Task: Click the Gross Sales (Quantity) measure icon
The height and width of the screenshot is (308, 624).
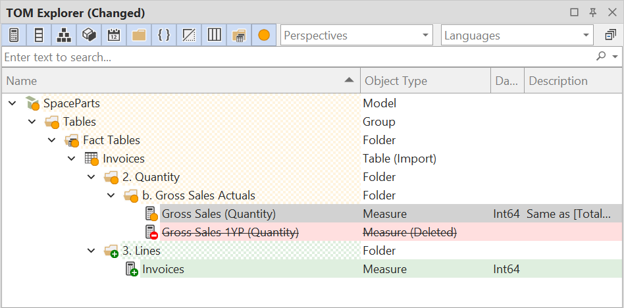Action: pos(151,214)
